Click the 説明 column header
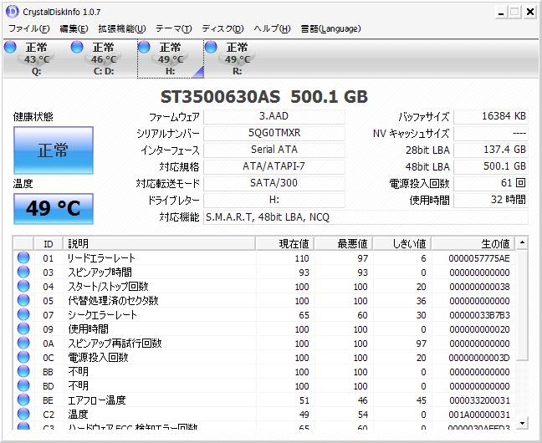This screenshot has height=443, width=542. click(x=159, y=244)
